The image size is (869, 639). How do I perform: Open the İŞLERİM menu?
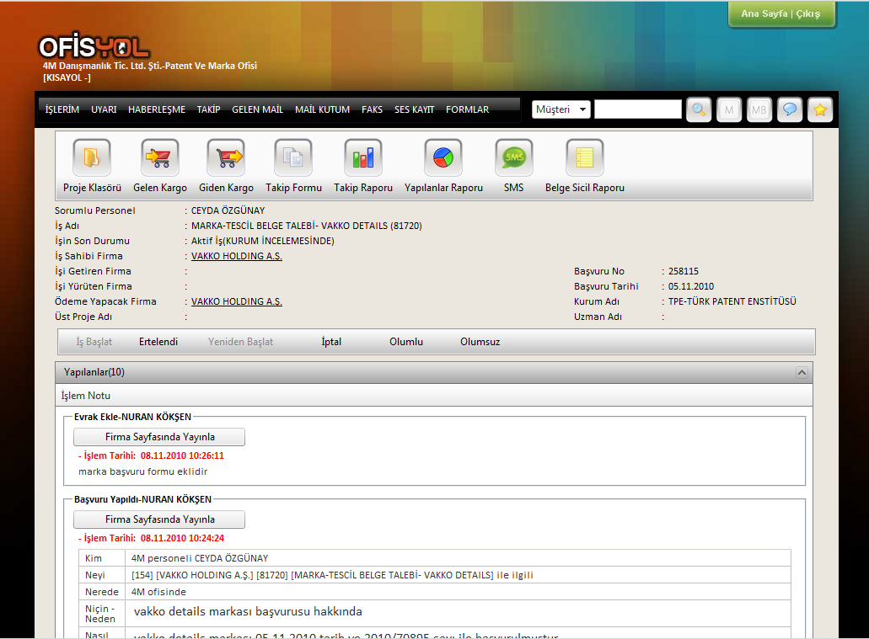click(x=62, y=109)
